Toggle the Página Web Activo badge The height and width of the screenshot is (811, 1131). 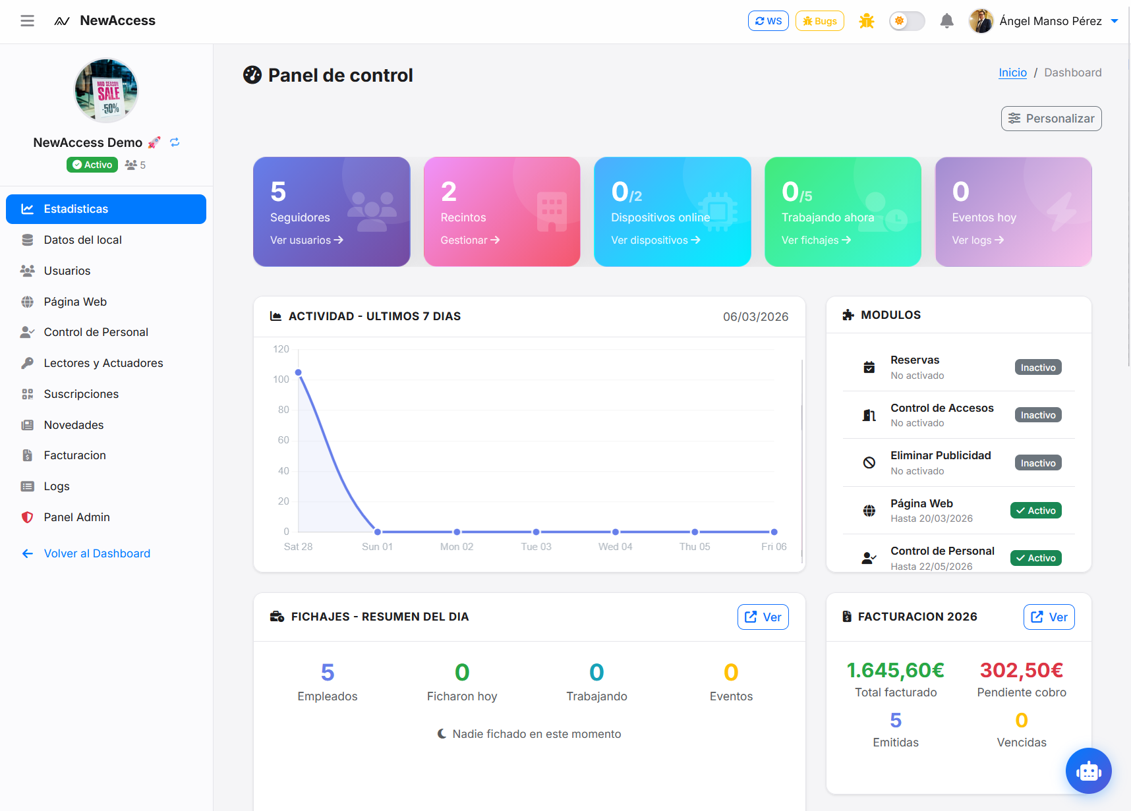click(1036, 511)
